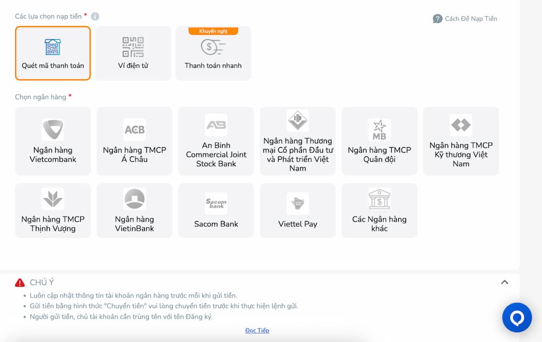This screenshot has width=542, height=342.
Task: Select Ngân hàng TMCP Kỹ thương Việt Nam
Action: [461, 141]
